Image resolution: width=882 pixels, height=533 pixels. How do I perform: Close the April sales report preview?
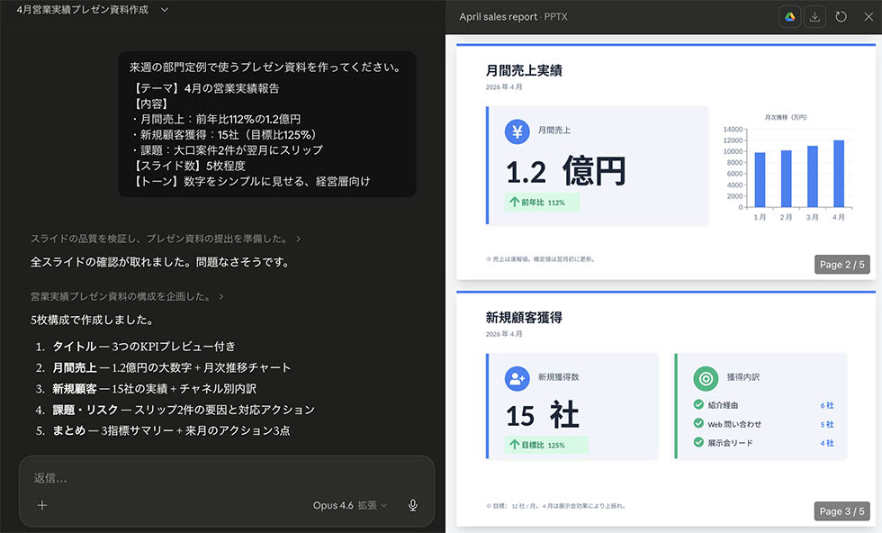[x=868, y=17]
